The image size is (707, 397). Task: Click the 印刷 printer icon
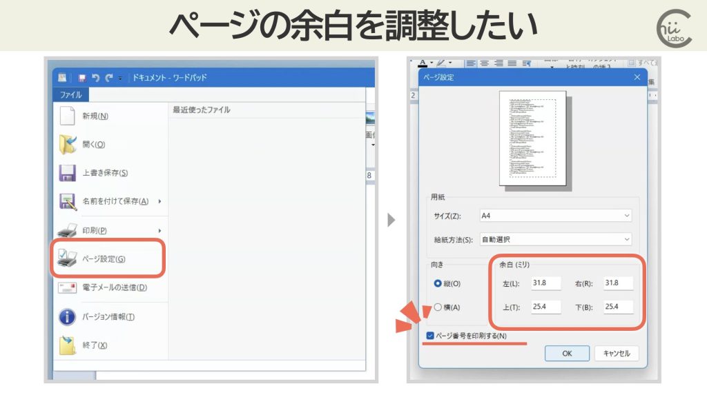(x=67, y=229)
